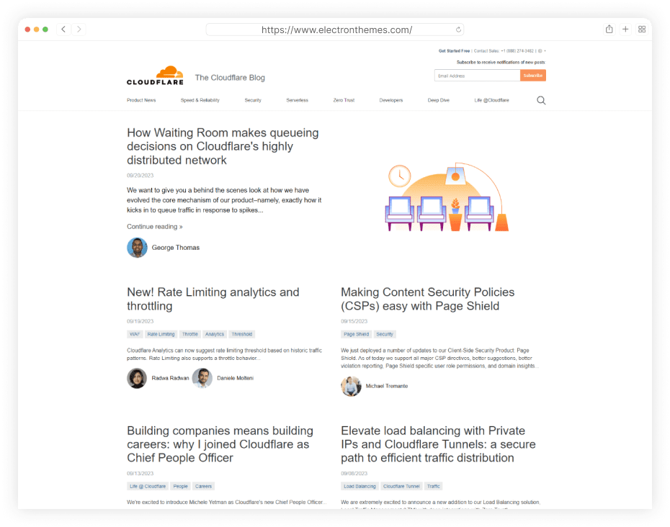Open Daniele Molteni author name link
Image resolution: width=670 pixels, height=527 pixels.
click(x=236, y=379)
